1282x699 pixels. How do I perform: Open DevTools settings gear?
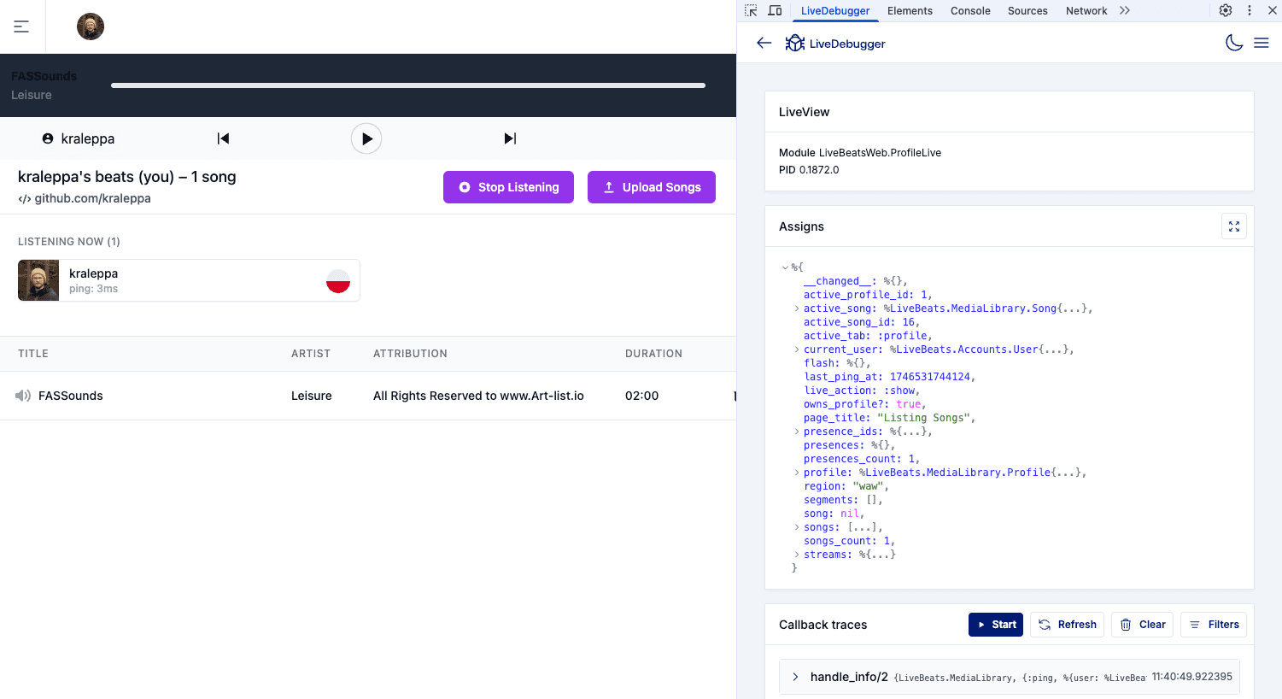tap(1225, 10)
